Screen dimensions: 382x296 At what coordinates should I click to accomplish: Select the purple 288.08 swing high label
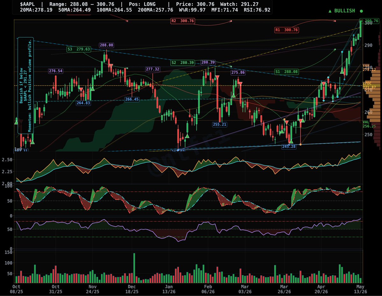tap(106, 45)
